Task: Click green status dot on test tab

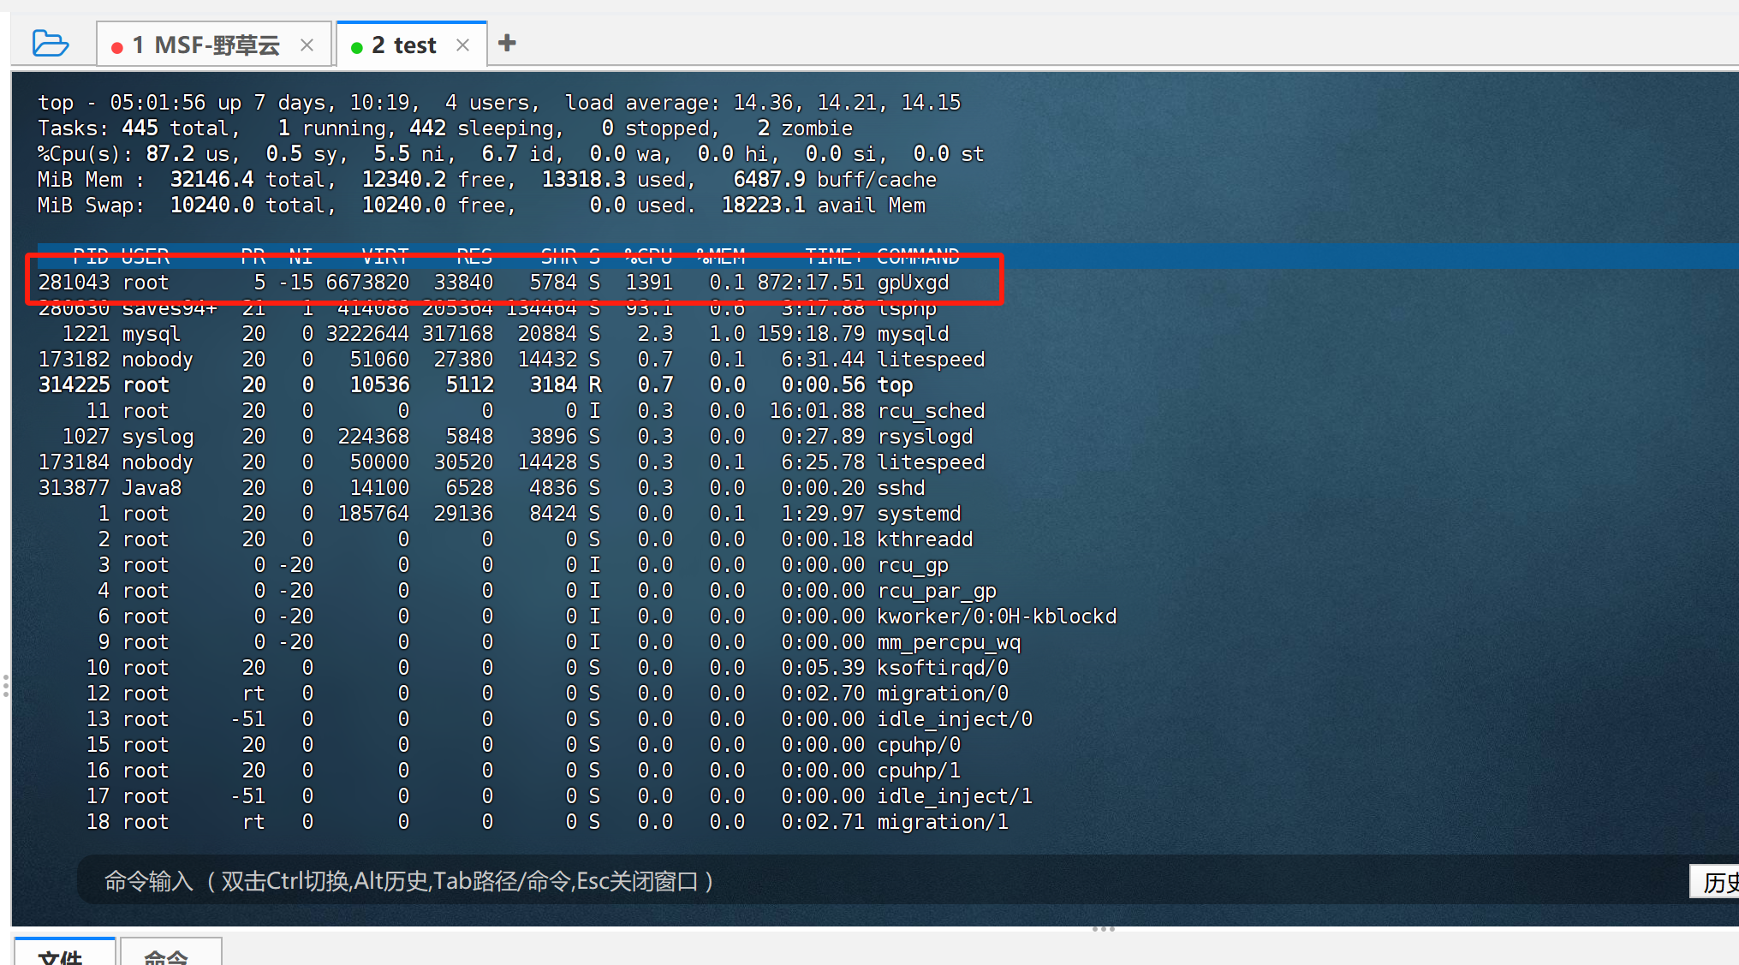Action: click(x=357, y=47)
